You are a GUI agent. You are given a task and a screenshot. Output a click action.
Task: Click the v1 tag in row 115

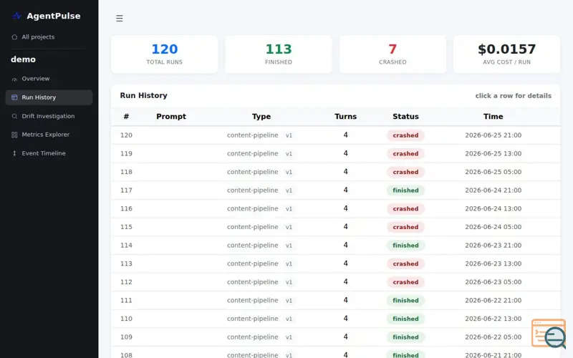(x=289, y=227)
